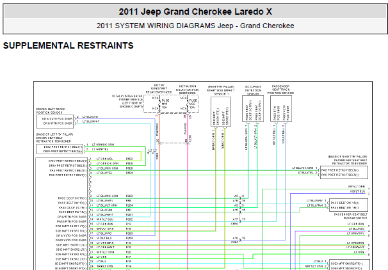The height and width of the screenshot is (270, 388).
Task: Click the "DRIVER SEAT TRACK POSITION SENSOR" label
Action: point(51,111)
